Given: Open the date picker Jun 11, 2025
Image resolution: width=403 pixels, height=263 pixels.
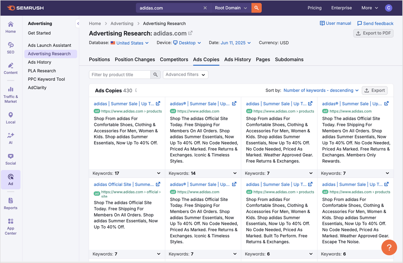Looking at the screenshot, I should pyautogui.click(x=235, y=43).
